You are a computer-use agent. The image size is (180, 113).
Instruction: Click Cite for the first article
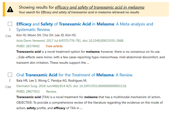8,36
